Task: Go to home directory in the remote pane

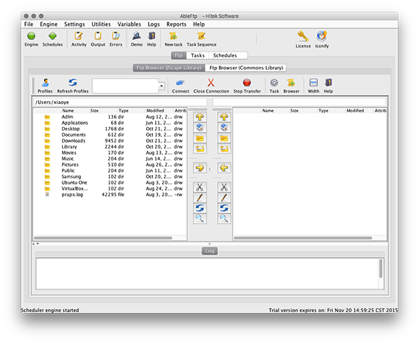Action: [x=224, y=128]
